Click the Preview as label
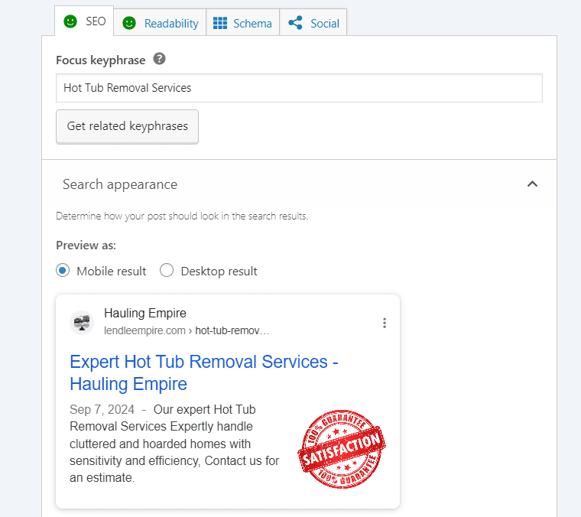This screenshot has height=517, width=581. click(86, 245)
